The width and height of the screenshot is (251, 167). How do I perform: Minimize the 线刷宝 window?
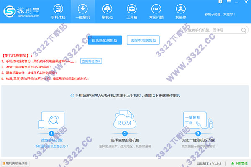point(236,2)
